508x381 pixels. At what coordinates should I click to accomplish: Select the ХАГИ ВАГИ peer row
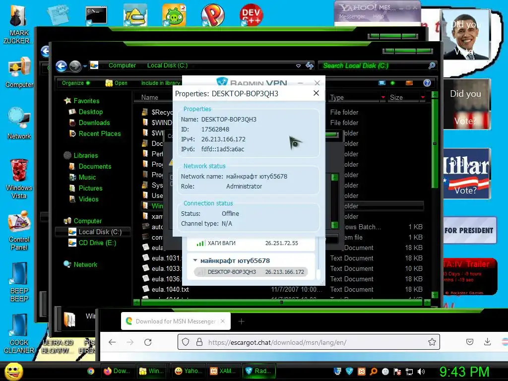pyautogui.click(x=251, y=243)
